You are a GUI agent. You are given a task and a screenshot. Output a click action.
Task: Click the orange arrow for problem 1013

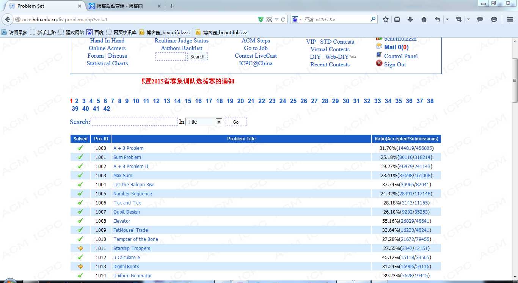pyautogui.click(x=80, y=266)
